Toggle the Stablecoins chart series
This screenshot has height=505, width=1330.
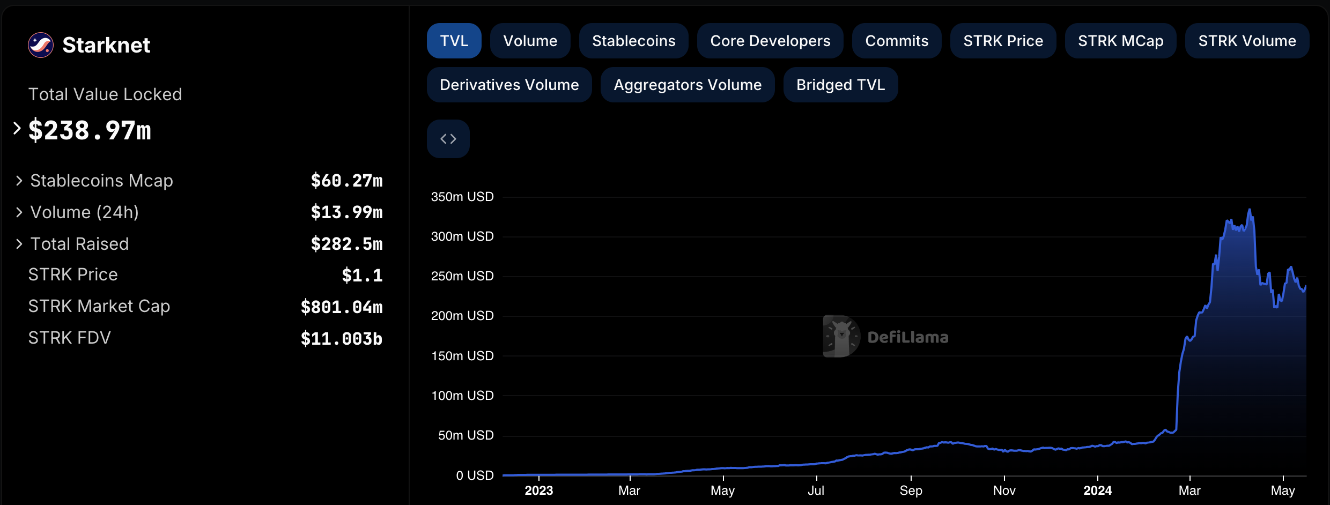pos(634,41)
